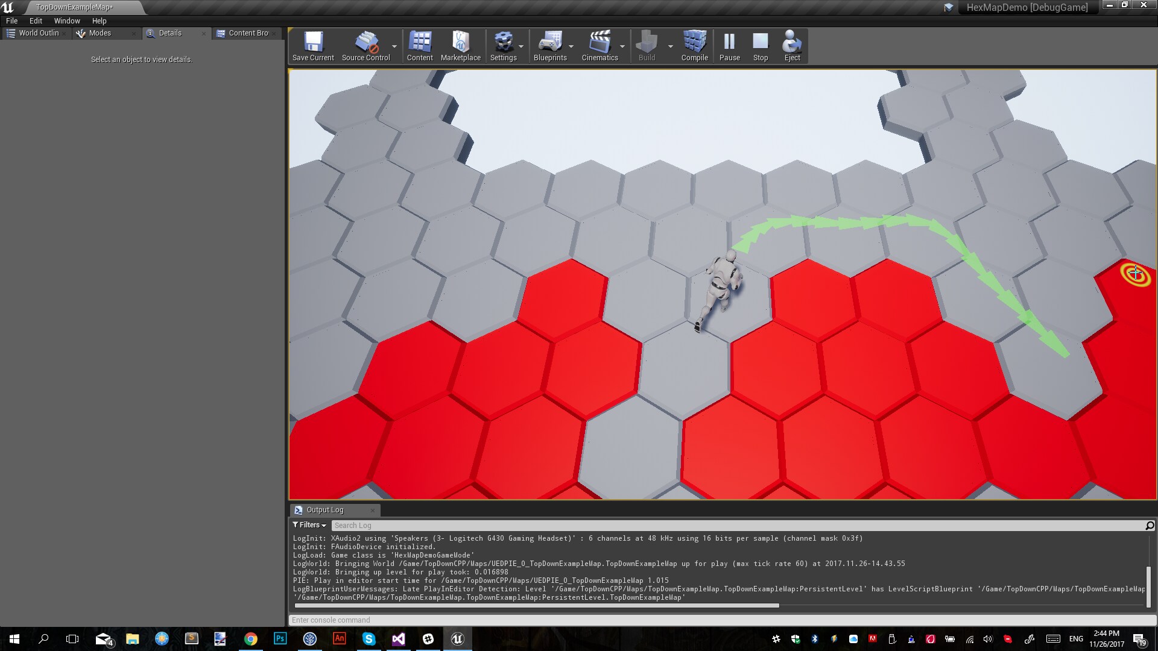1158x651 pixels.
Task: Open the Filters dropdown in Output Log
Action: [309, 524]
